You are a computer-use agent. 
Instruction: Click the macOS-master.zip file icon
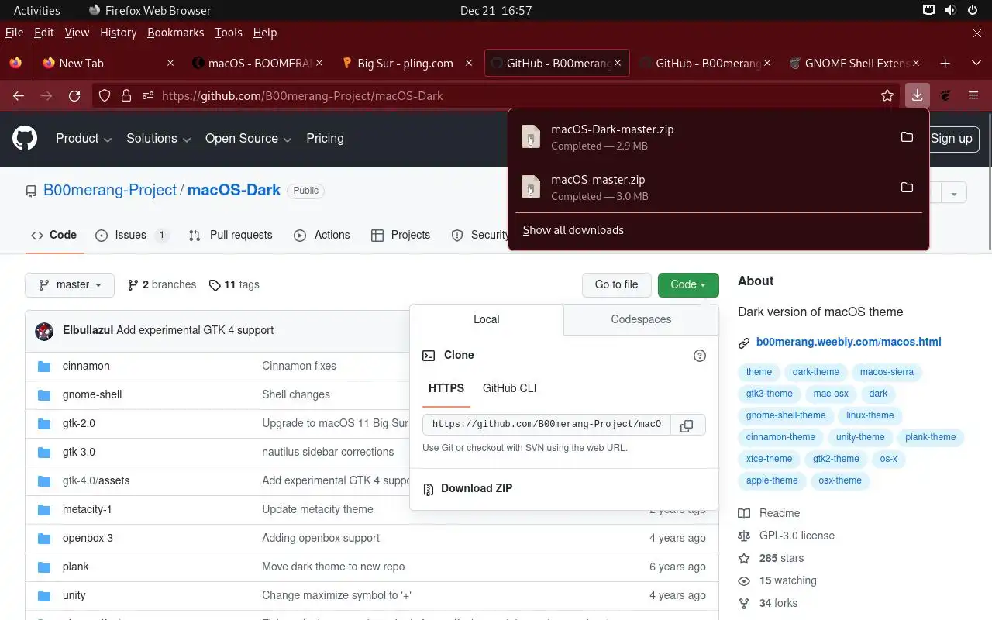[531, 188]
